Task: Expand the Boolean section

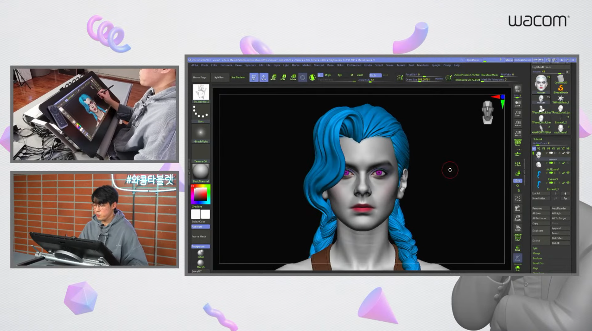Action: 537,258
